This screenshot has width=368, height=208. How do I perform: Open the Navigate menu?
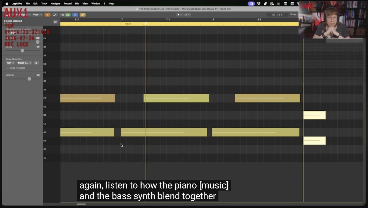click(56, 4)
